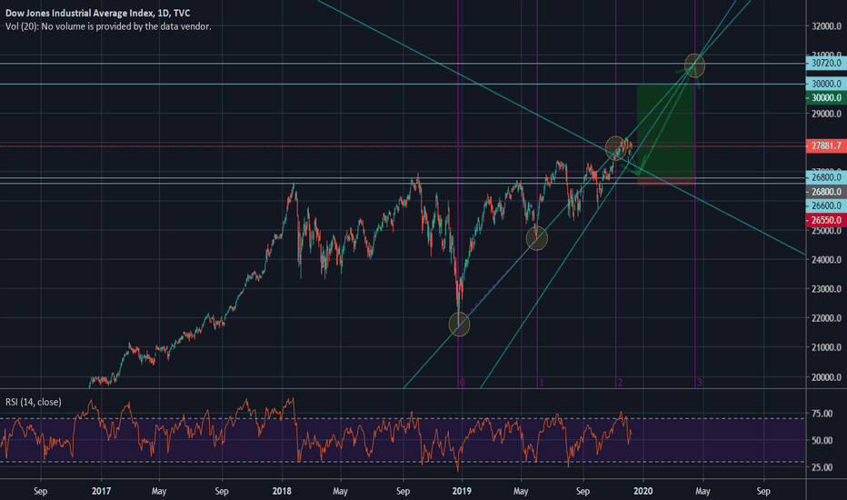Select the red stop-loss zone below the green box
Viewport: 847px width, 500px height.
click(665, 182)
